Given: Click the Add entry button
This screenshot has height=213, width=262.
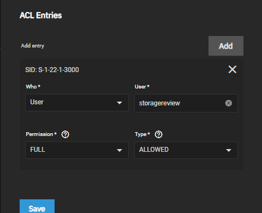Looking at the screenshot, I should 226,46.
